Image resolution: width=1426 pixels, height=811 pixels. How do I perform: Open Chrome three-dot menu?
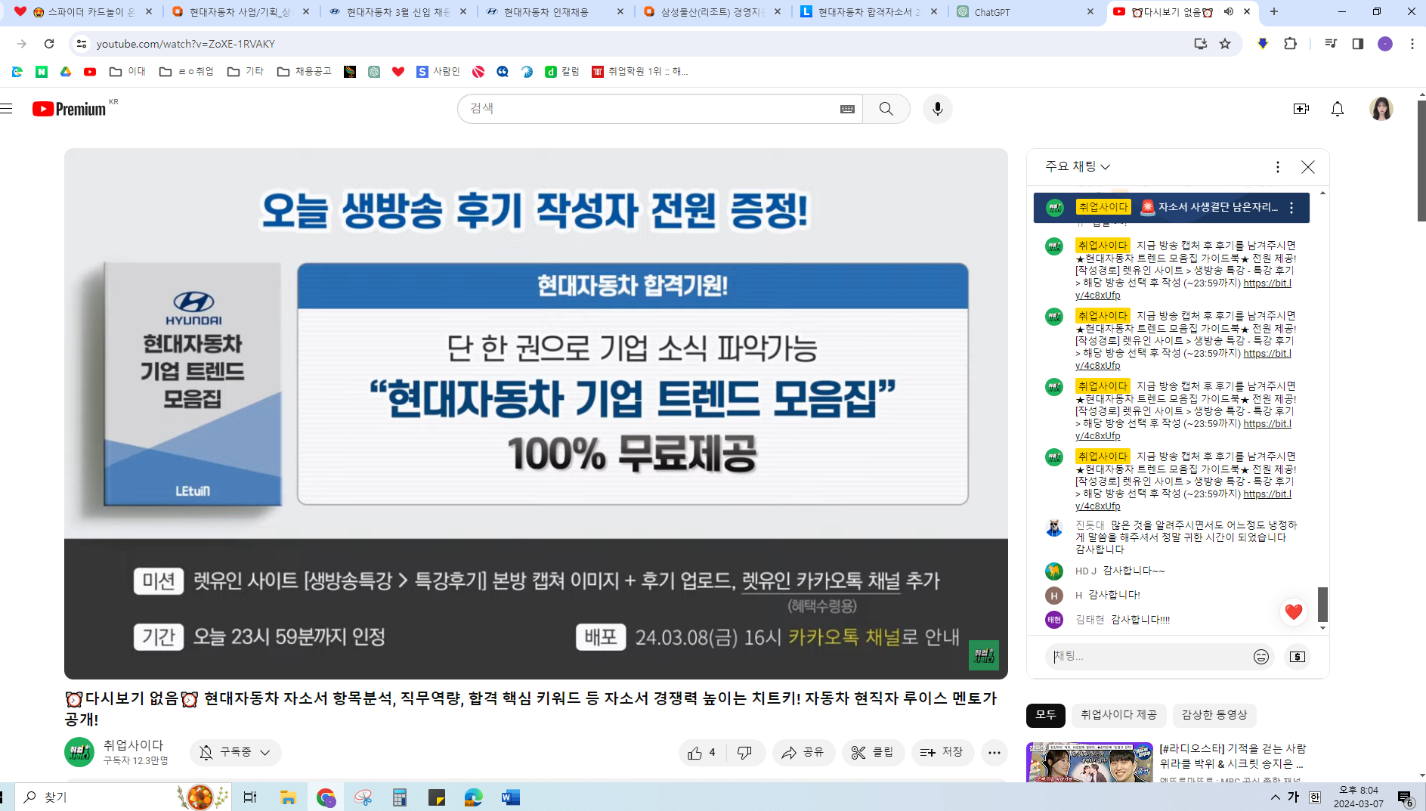(1412, 44)
